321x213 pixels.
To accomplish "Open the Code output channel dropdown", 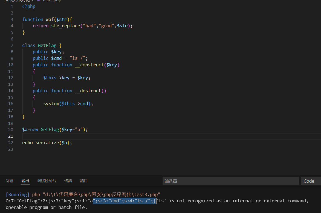I will (x=311, y=181).
